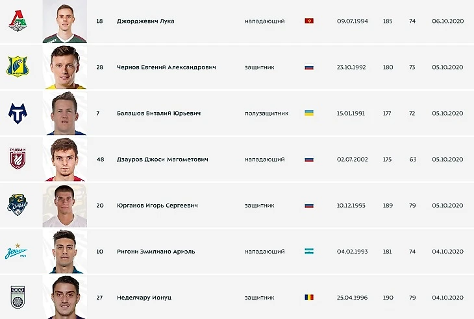Click date 06.10.2020 in Джорджевич row

pyautogui.click(x=447, y=21)
